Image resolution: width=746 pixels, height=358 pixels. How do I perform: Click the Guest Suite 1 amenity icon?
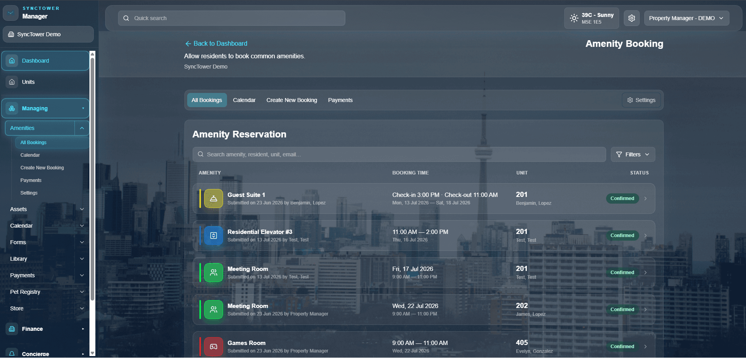[214, 198]
